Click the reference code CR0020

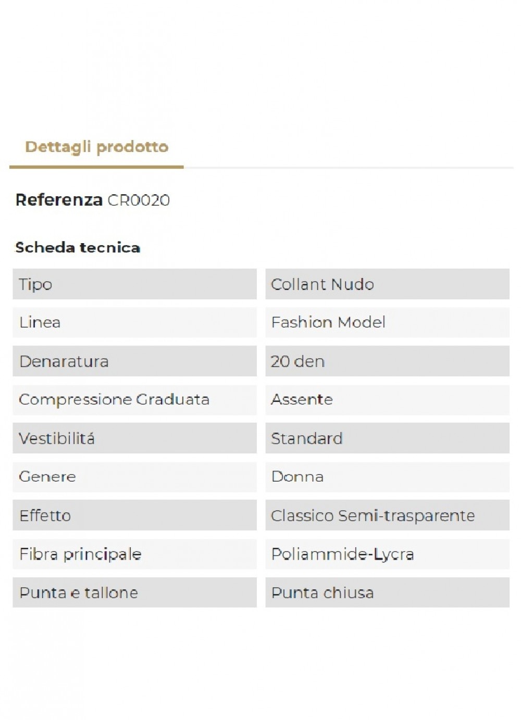click(x=139, y=200)
